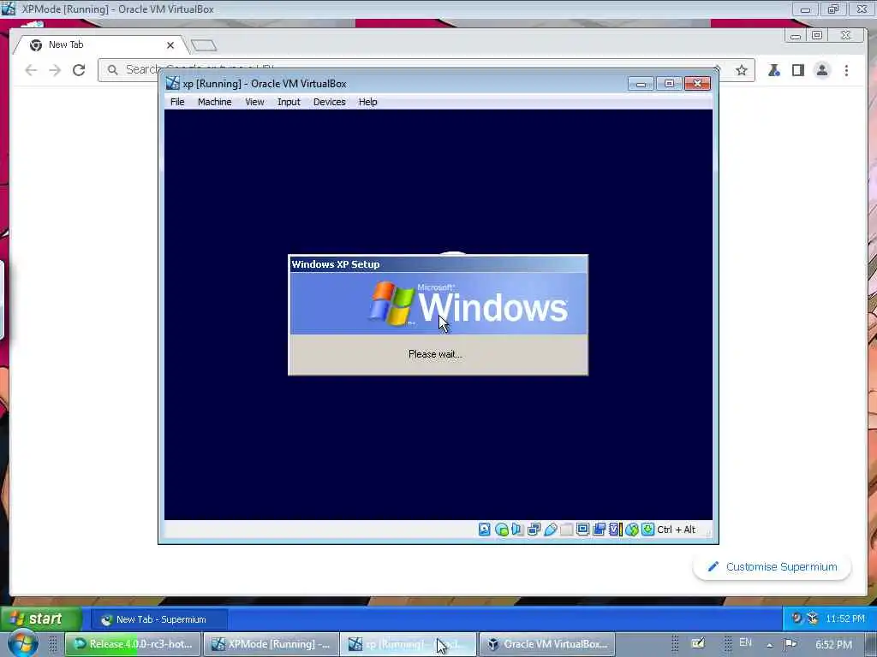Viewport: 877px width, 657px height.
Task: Go forward in the Supermium browser
Action: (x=55, y=70)
